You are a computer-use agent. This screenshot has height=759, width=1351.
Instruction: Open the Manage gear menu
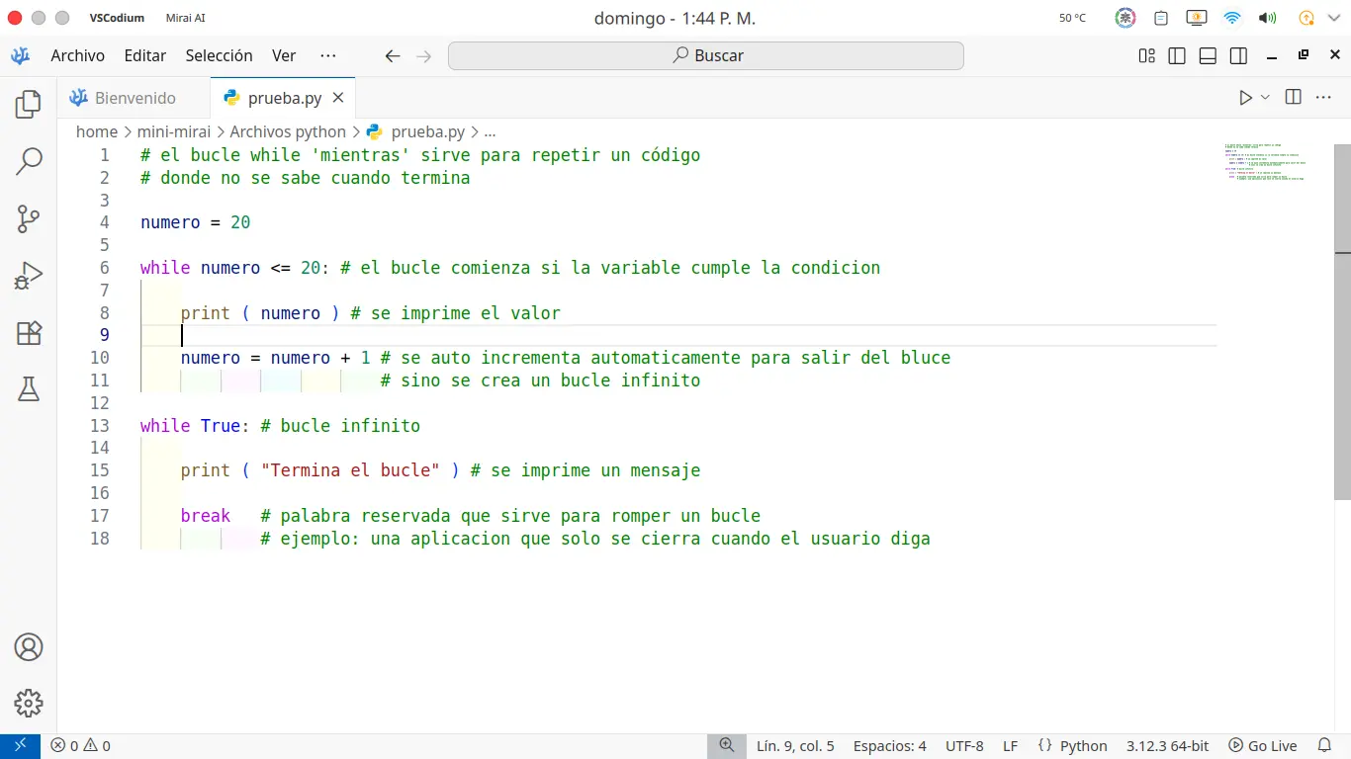(x=29, y=704)
